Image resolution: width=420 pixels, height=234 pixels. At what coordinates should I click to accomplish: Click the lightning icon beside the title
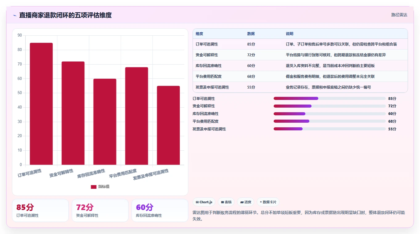[14, 15]
